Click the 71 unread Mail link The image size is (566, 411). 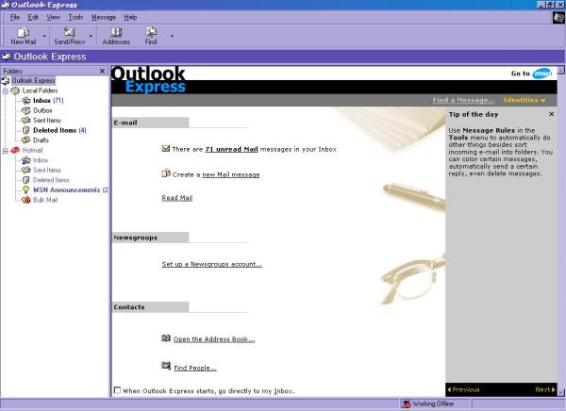pos(231,149)
